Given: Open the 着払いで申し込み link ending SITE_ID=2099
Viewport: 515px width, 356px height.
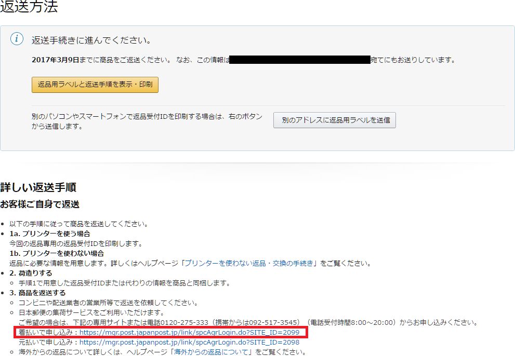Looking at the screenshot, I should [190, 332].
